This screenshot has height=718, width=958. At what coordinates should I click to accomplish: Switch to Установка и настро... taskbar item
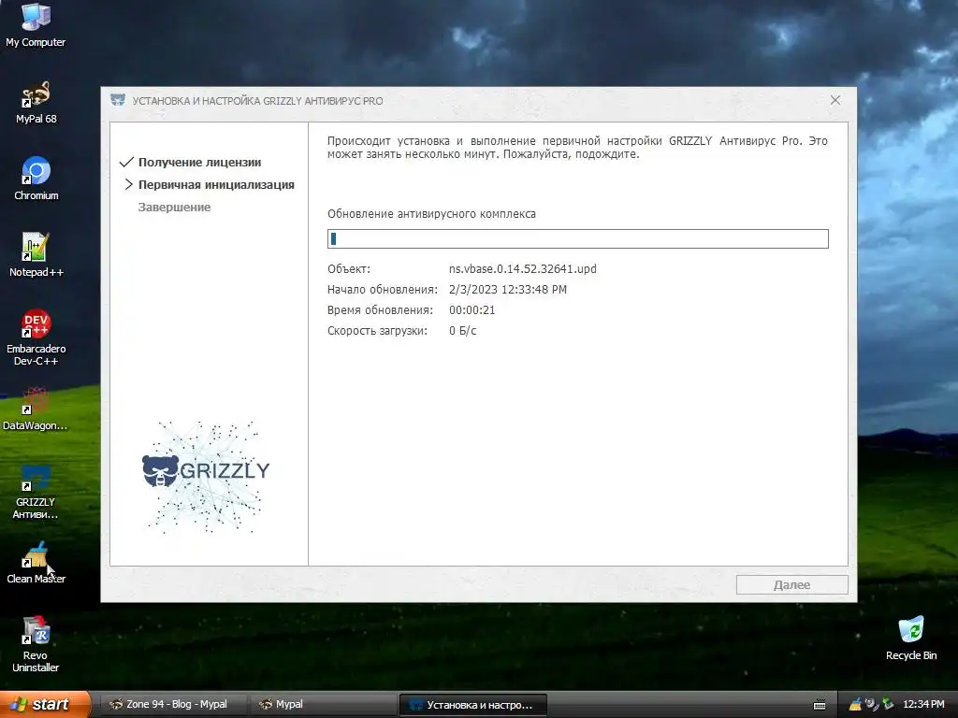pyautogui.click(x=472, y=705)
